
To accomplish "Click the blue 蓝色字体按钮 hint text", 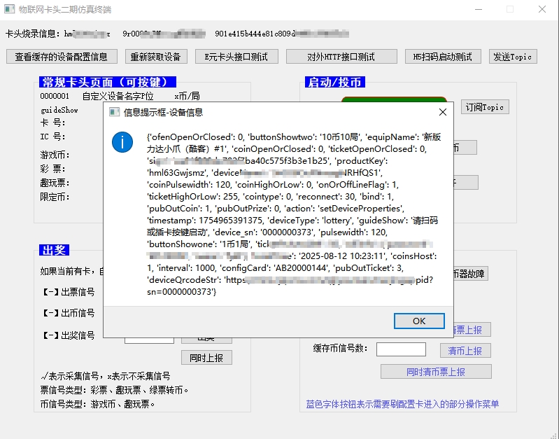I will click(402, 404).
